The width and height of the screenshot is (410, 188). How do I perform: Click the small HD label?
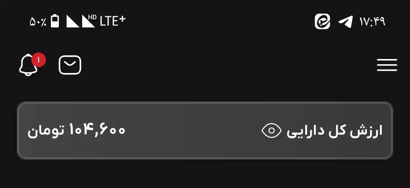point(92,17)
